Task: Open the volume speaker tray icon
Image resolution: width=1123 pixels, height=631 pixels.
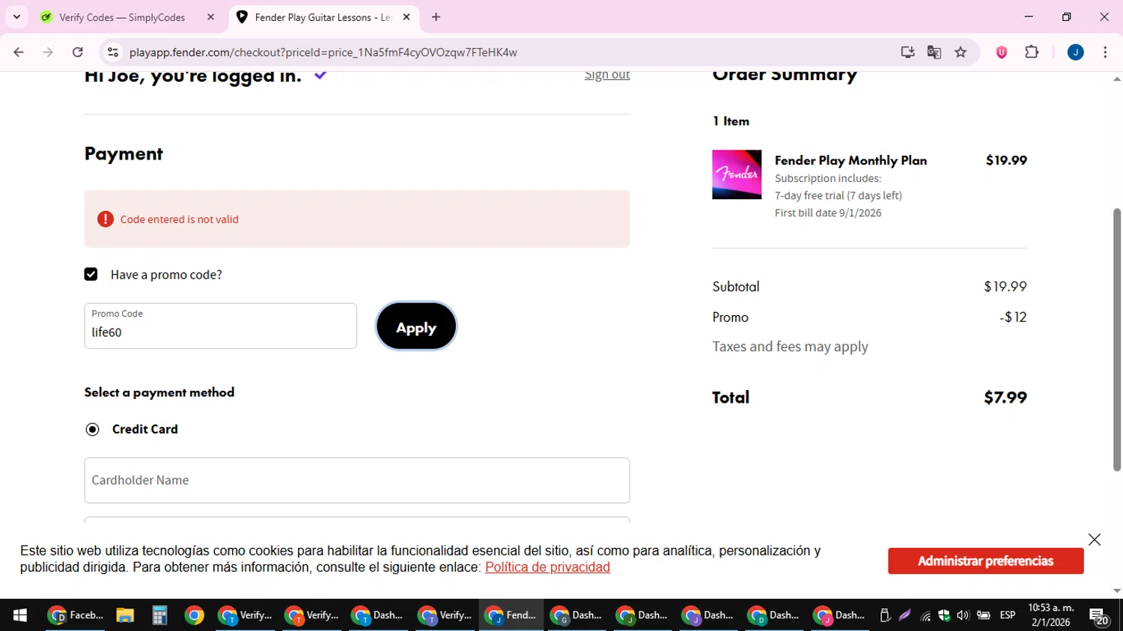Action: point(963,615)
